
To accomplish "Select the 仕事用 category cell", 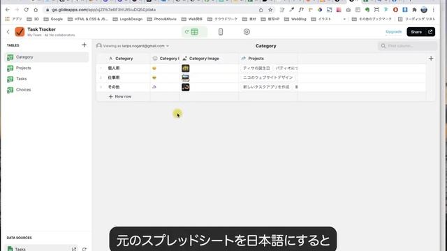I will 128,77.
